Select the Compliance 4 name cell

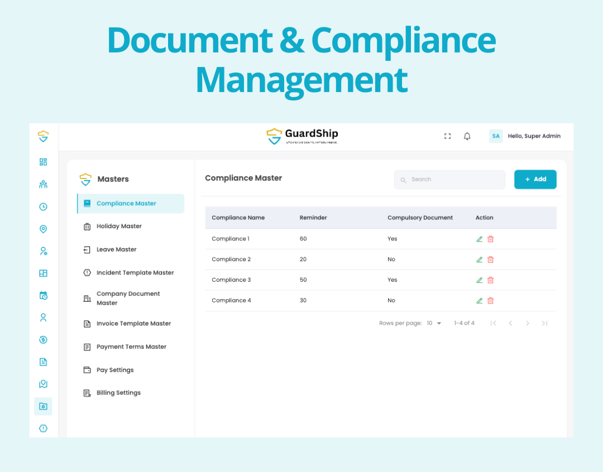point(231,301)
